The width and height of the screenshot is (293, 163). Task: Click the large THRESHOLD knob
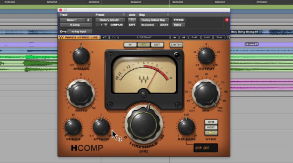pos(144,124)
